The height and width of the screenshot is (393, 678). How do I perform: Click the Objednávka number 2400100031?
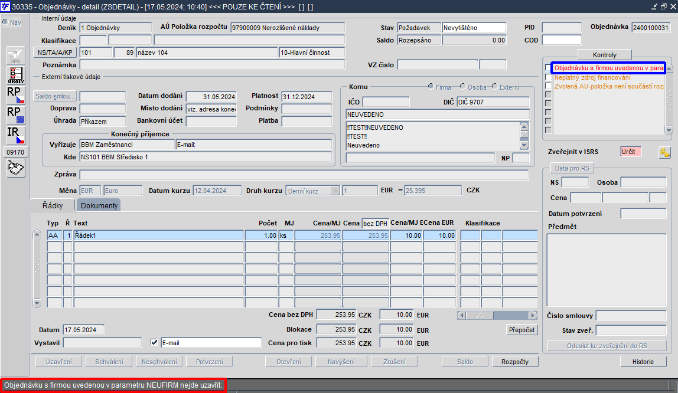click(650, 28)
